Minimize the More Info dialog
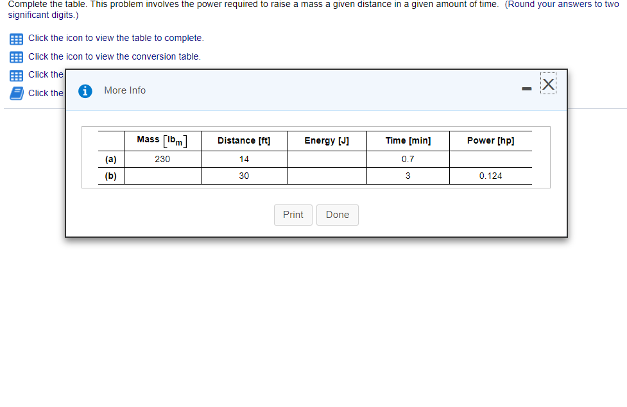 [x=526, y=89]
